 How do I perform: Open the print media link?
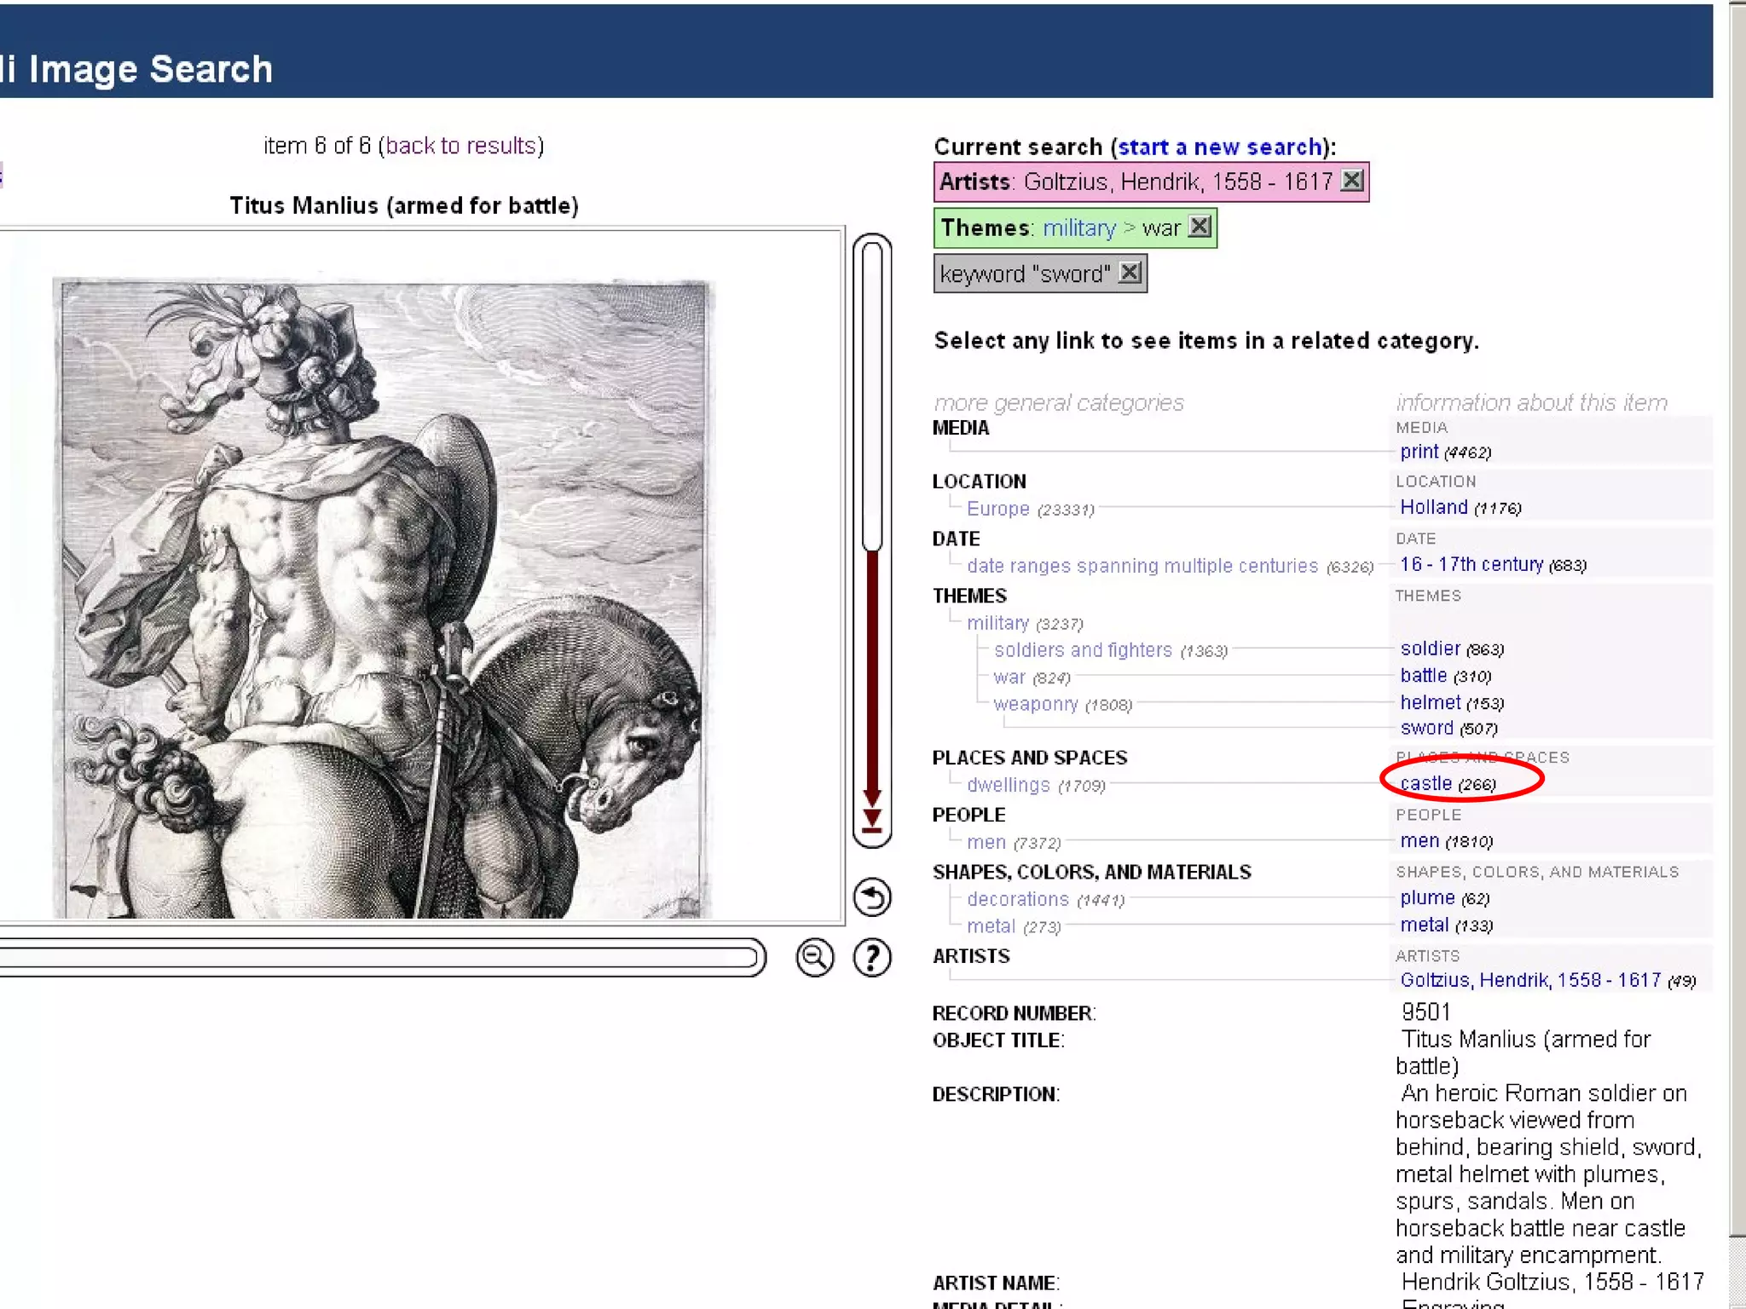1419,452
